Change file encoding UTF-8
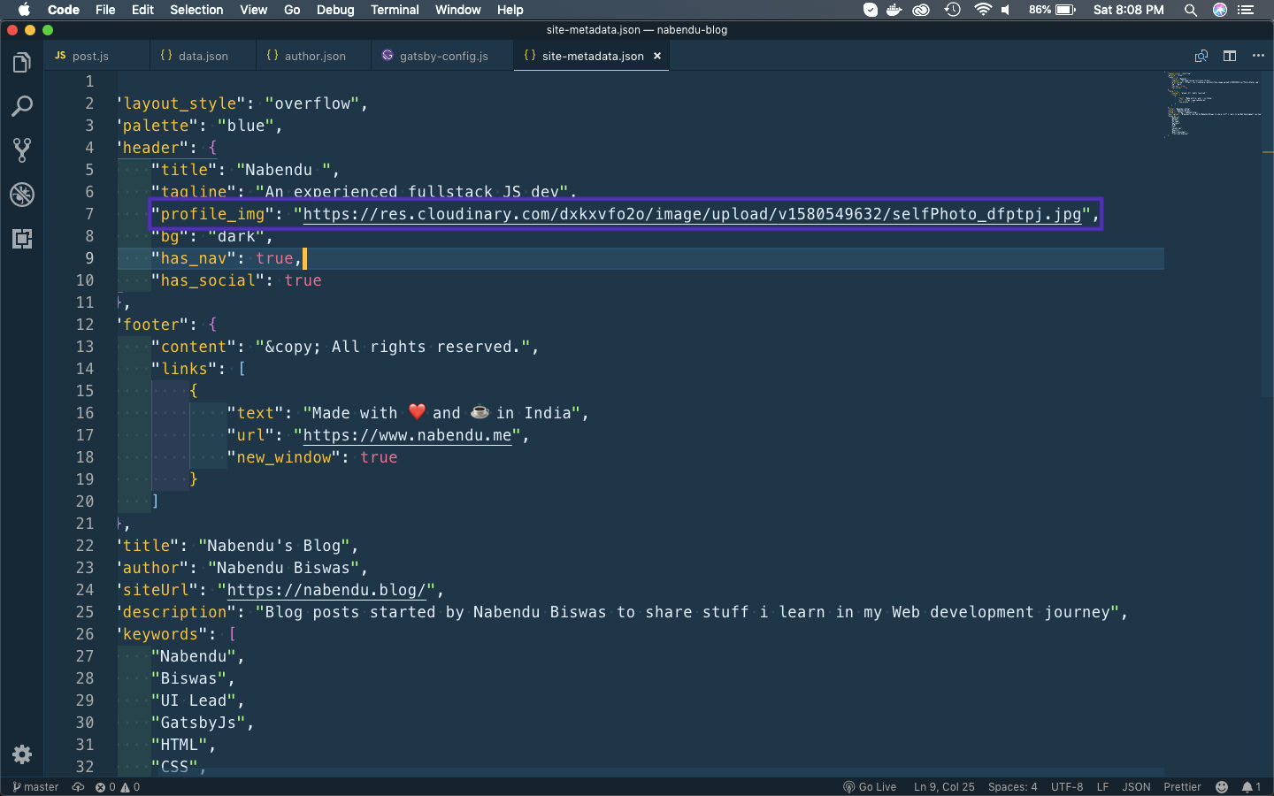Viewport: 1274px width, 796px height. pyautogui.click(x=1067, y=787)
